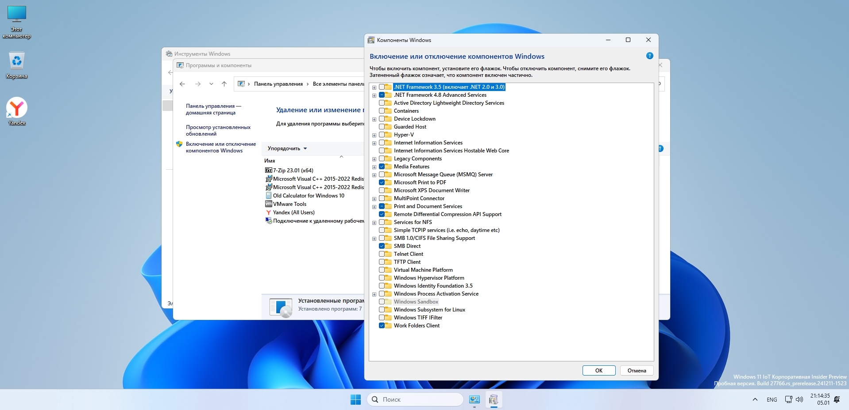Expand Media Features node
The image size is (849, 410).
tap(374, 167)
